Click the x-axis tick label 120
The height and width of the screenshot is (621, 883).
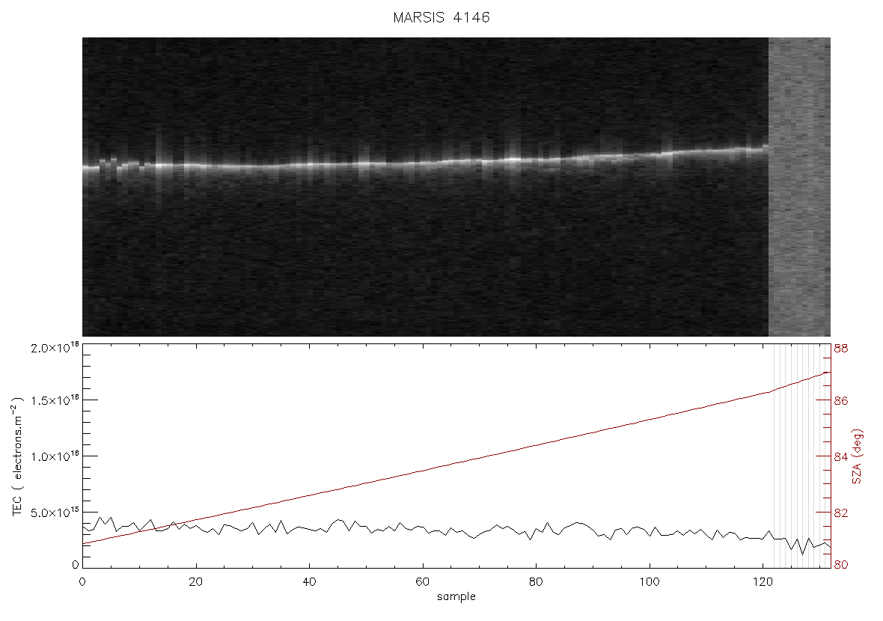(763, 581)
